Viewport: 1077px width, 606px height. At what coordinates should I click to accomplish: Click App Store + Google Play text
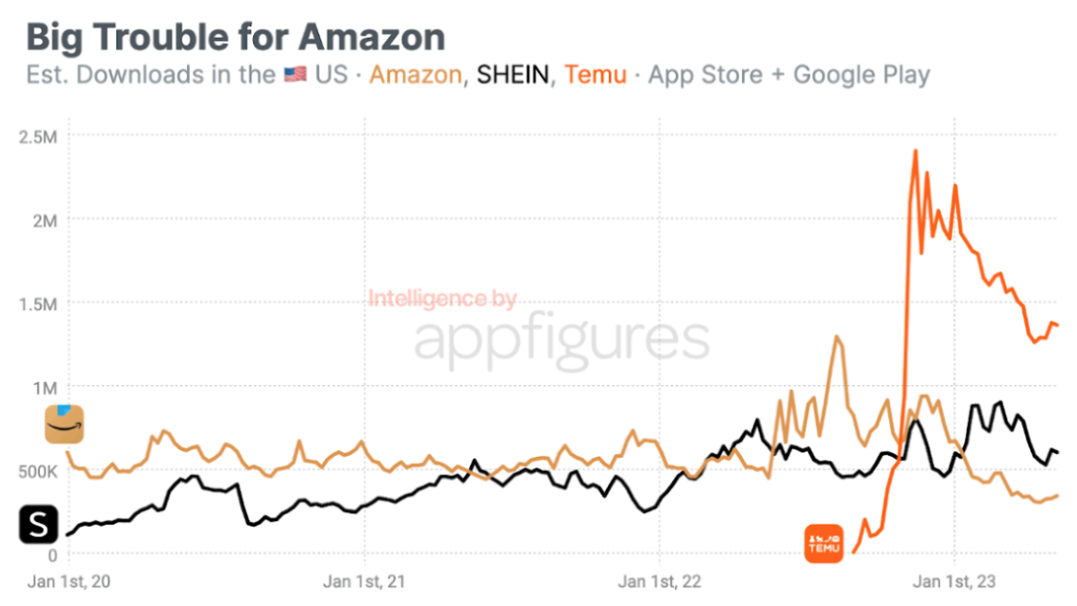click(789, 74)
